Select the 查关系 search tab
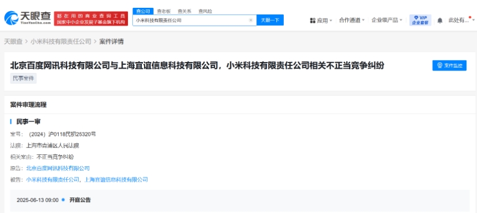This screenshot has width=477, height=213. (x=184, y=11)
